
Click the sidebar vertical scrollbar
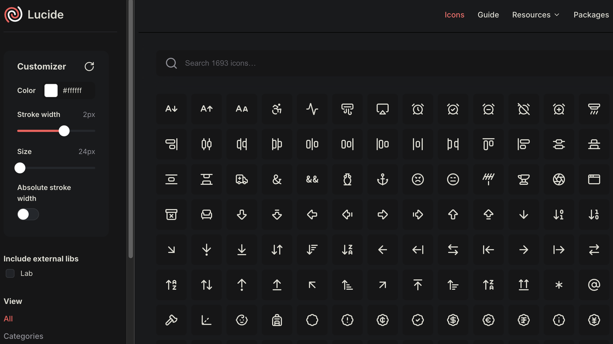[131, 129]
